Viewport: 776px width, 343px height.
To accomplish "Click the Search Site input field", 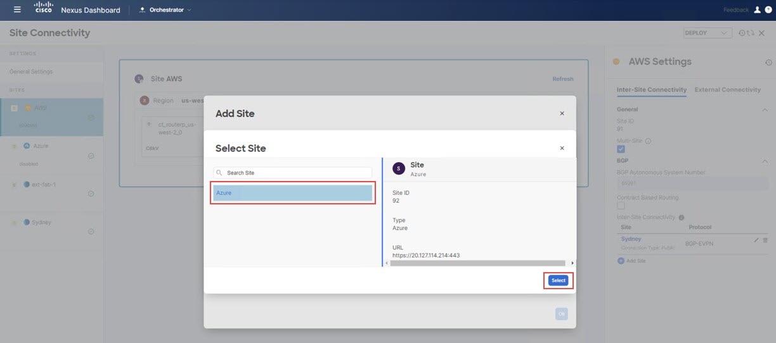I will pos(292,173).
